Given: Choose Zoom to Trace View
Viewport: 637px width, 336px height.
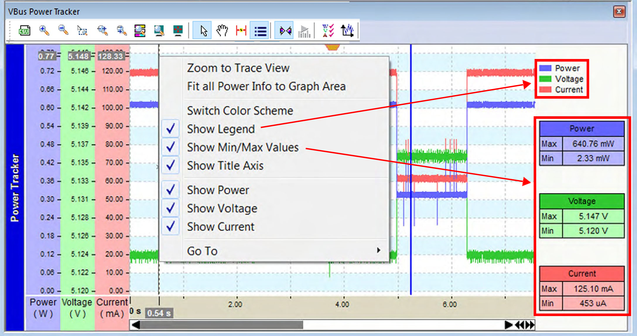Looking at the screenshot, I should pyautogui.click(x=238, y=68).
